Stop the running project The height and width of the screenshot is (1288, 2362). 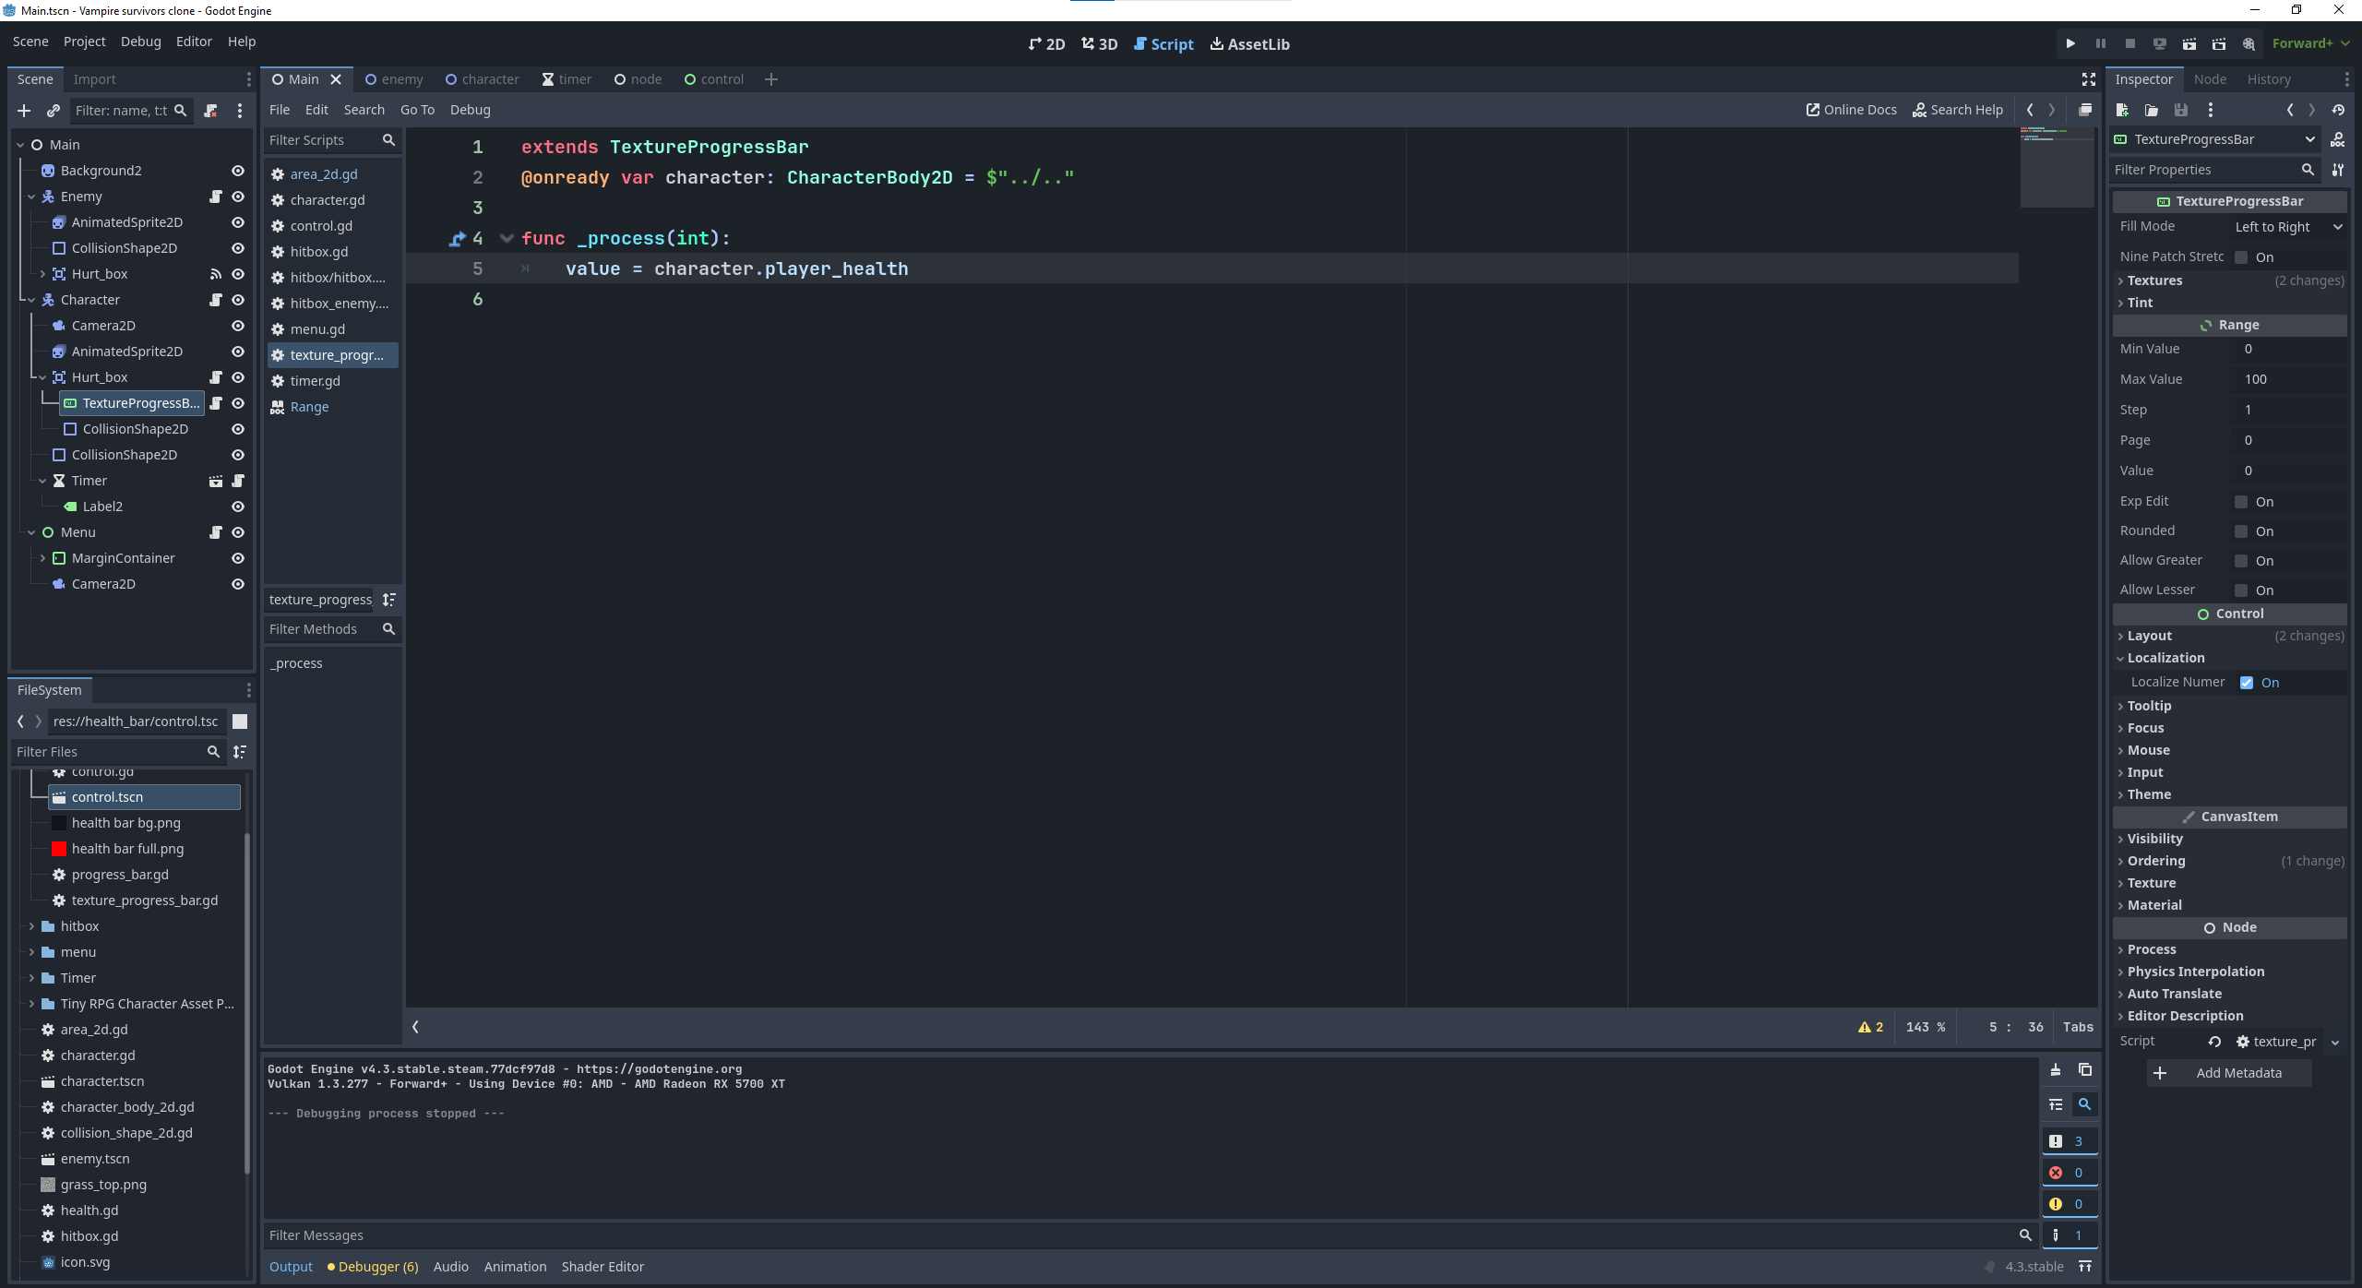click(x=2129, y=43)
